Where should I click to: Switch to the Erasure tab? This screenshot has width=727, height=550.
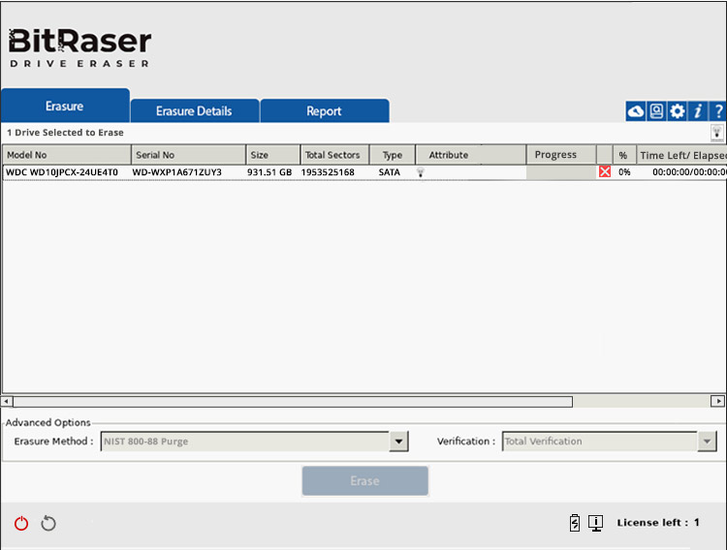pos(65,106)
